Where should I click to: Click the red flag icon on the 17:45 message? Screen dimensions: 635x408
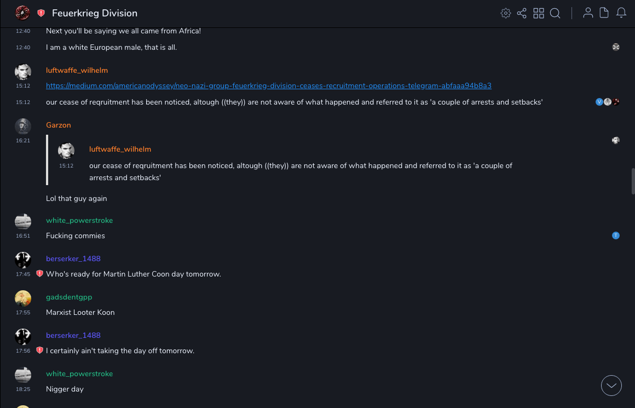click(x=39, y=274)
